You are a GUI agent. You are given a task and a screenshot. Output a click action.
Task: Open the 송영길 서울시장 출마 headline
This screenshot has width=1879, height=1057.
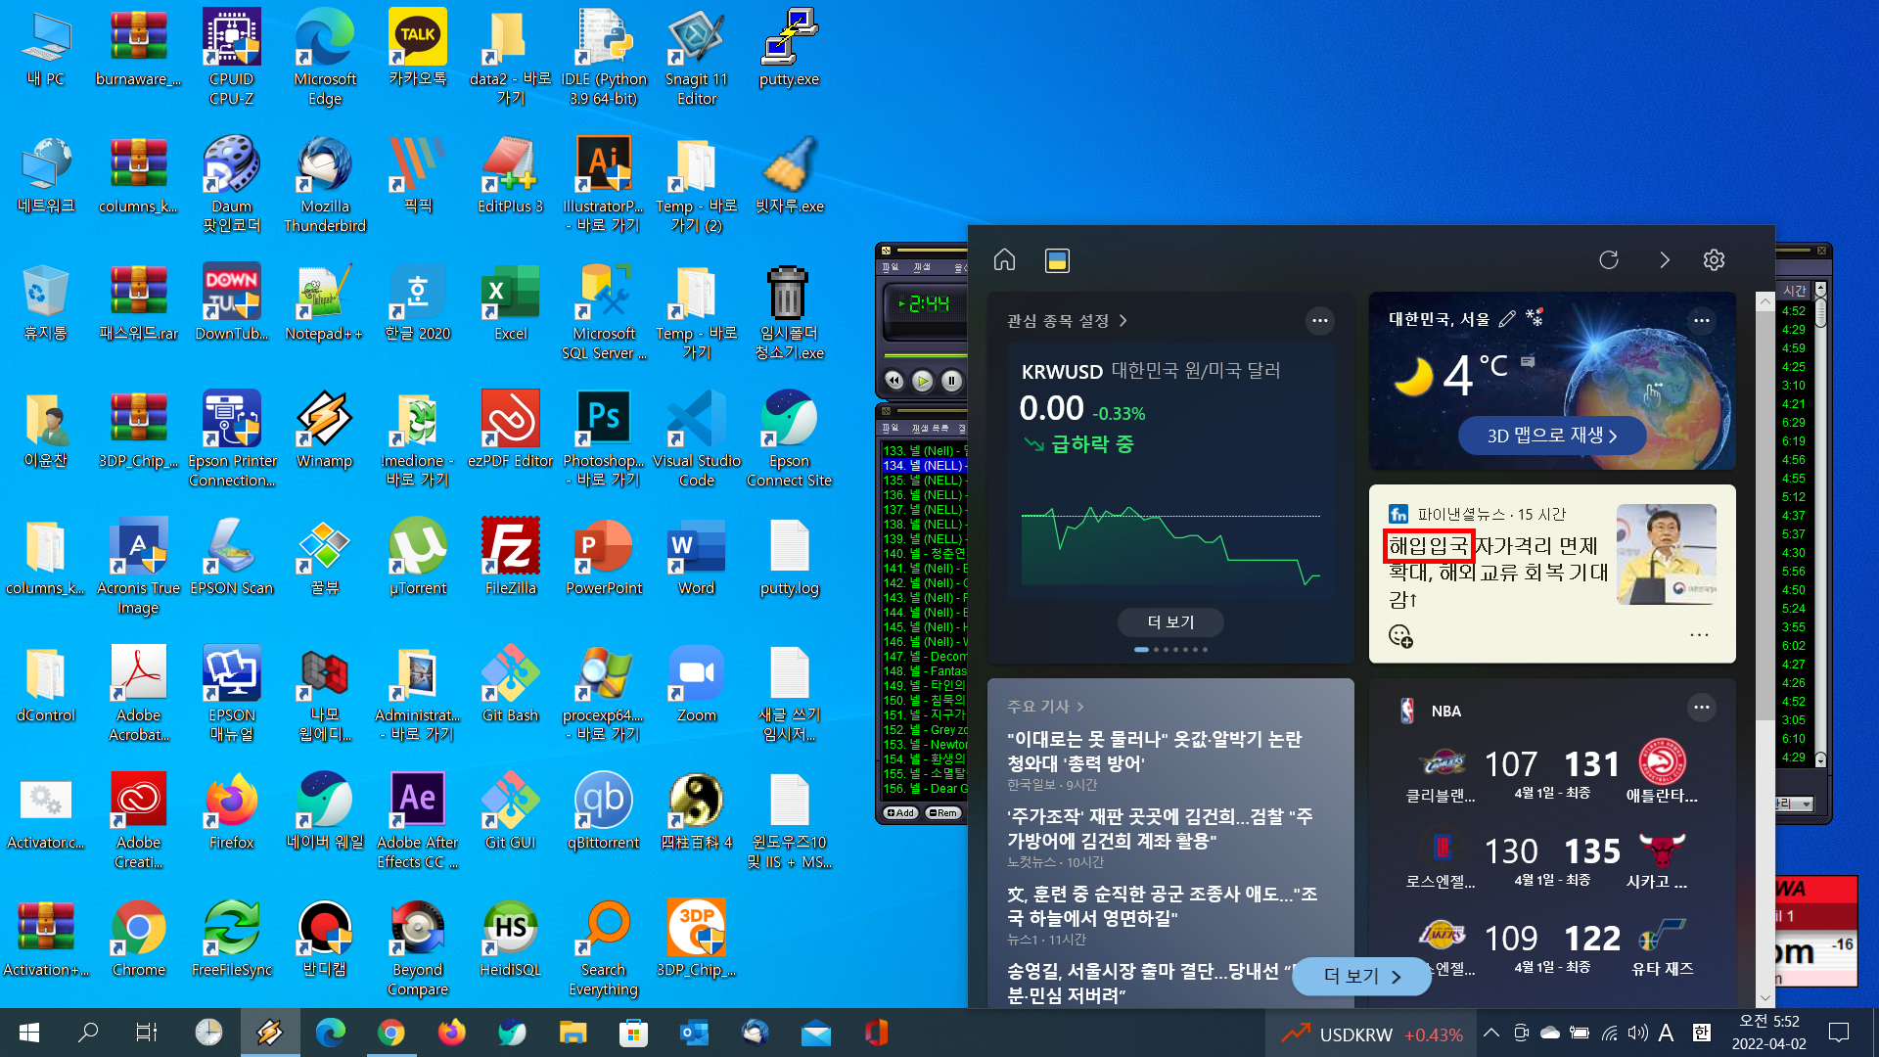click(1149, 983)
